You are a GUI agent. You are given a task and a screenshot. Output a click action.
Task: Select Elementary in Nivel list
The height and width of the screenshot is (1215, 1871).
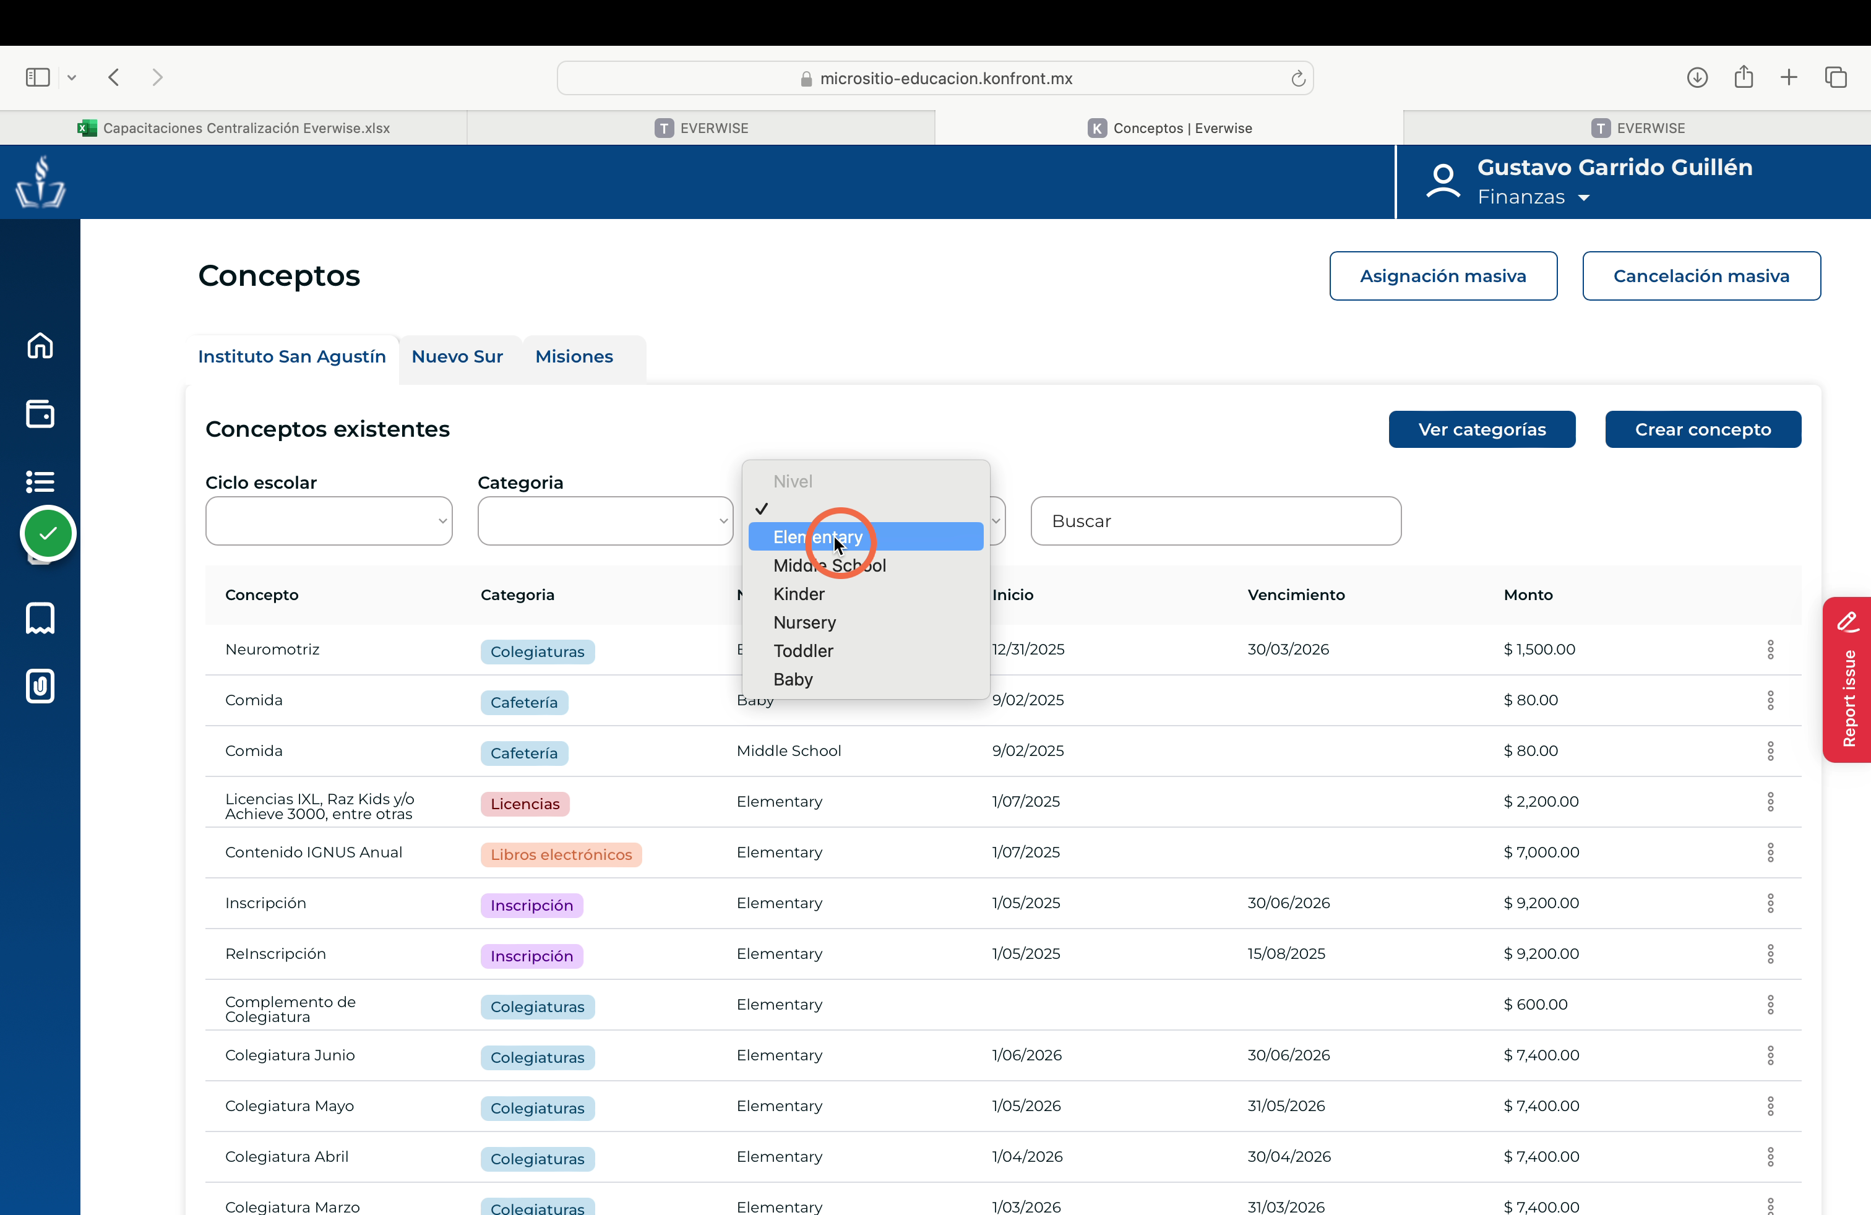866,537
